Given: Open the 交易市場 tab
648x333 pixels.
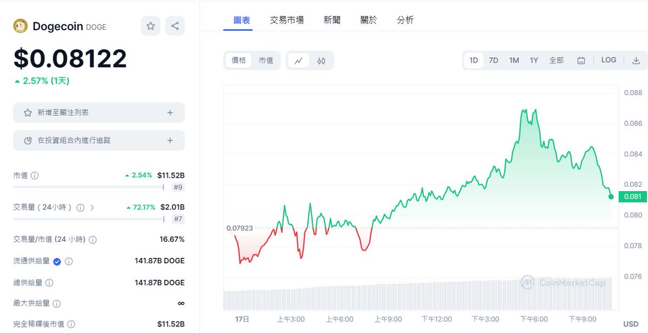Looking at the screenshot, I should tap(287, 20).
